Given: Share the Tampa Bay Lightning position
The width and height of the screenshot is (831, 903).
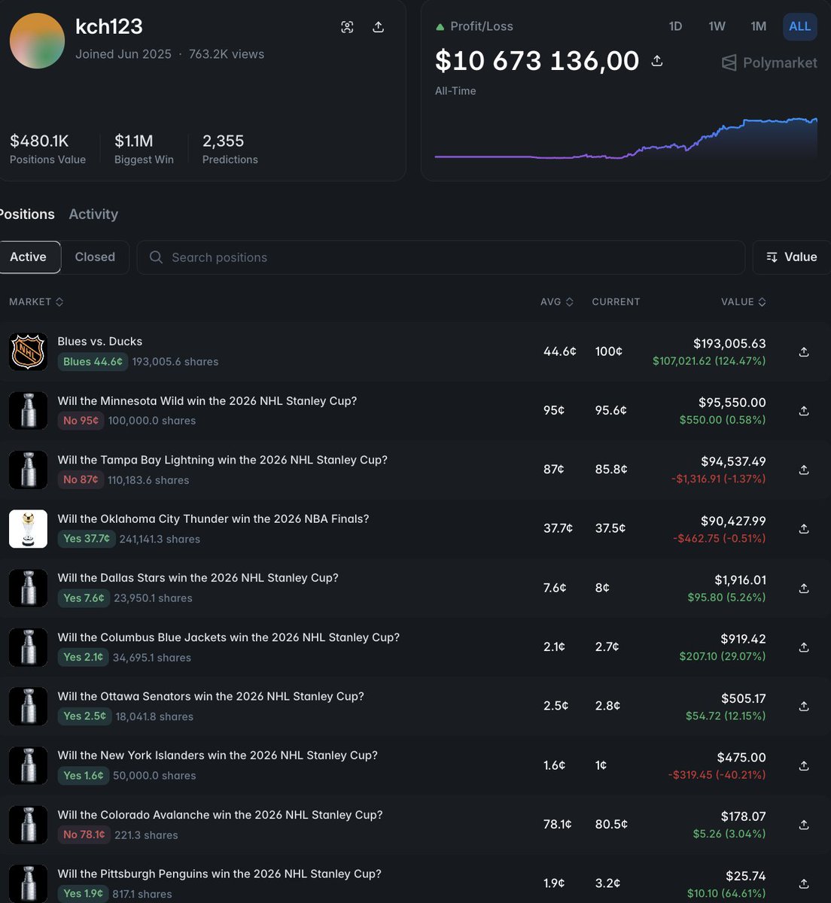Looking at the screenshot, I should (x=804, y=470).
